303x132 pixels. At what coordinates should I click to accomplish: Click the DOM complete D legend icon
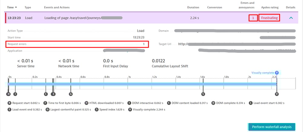[x=213, y=103]
